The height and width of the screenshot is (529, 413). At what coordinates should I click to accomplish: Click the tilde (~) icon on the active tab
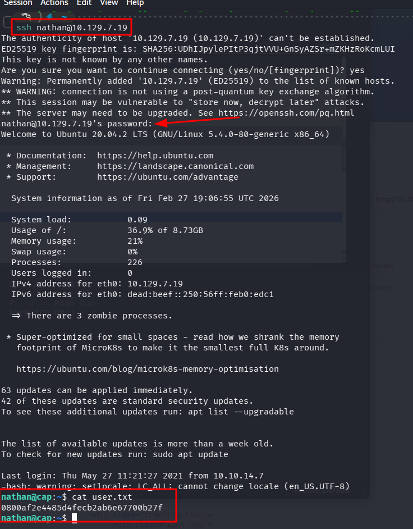tap(63, 15)
